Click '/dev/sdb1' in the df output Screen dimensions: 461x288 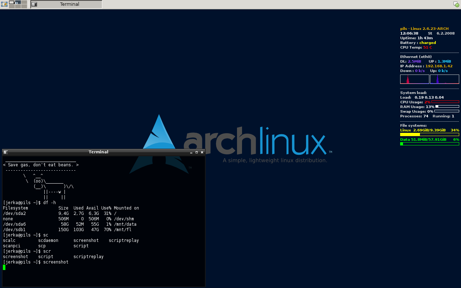pyautogui.click(x=14, y=230)
